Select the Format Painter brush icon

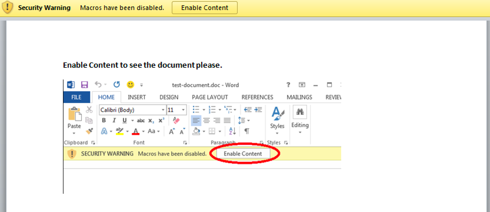(x=89, y=131)
